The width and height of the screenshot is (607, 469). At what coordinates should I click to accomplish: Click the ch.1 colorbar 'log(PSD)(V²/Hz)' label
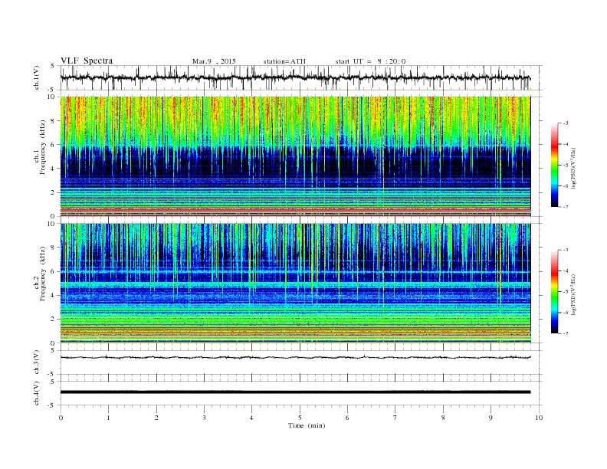575,169
